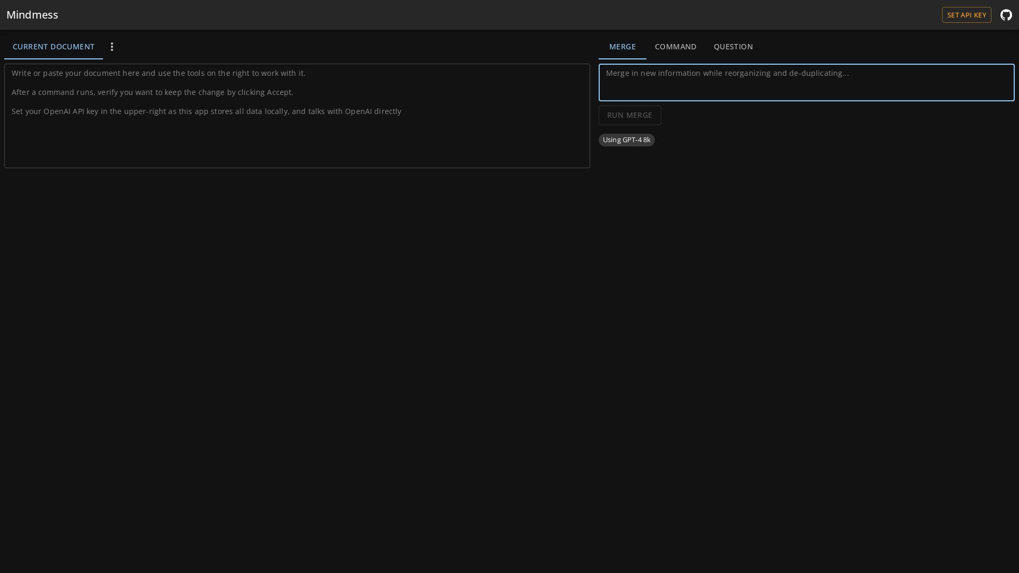Image resolution: width=1019 pixels, height=573 pixels.
Task: Click the 'Set your OpenAI API key' placeholder line
Action: (206, 111)
